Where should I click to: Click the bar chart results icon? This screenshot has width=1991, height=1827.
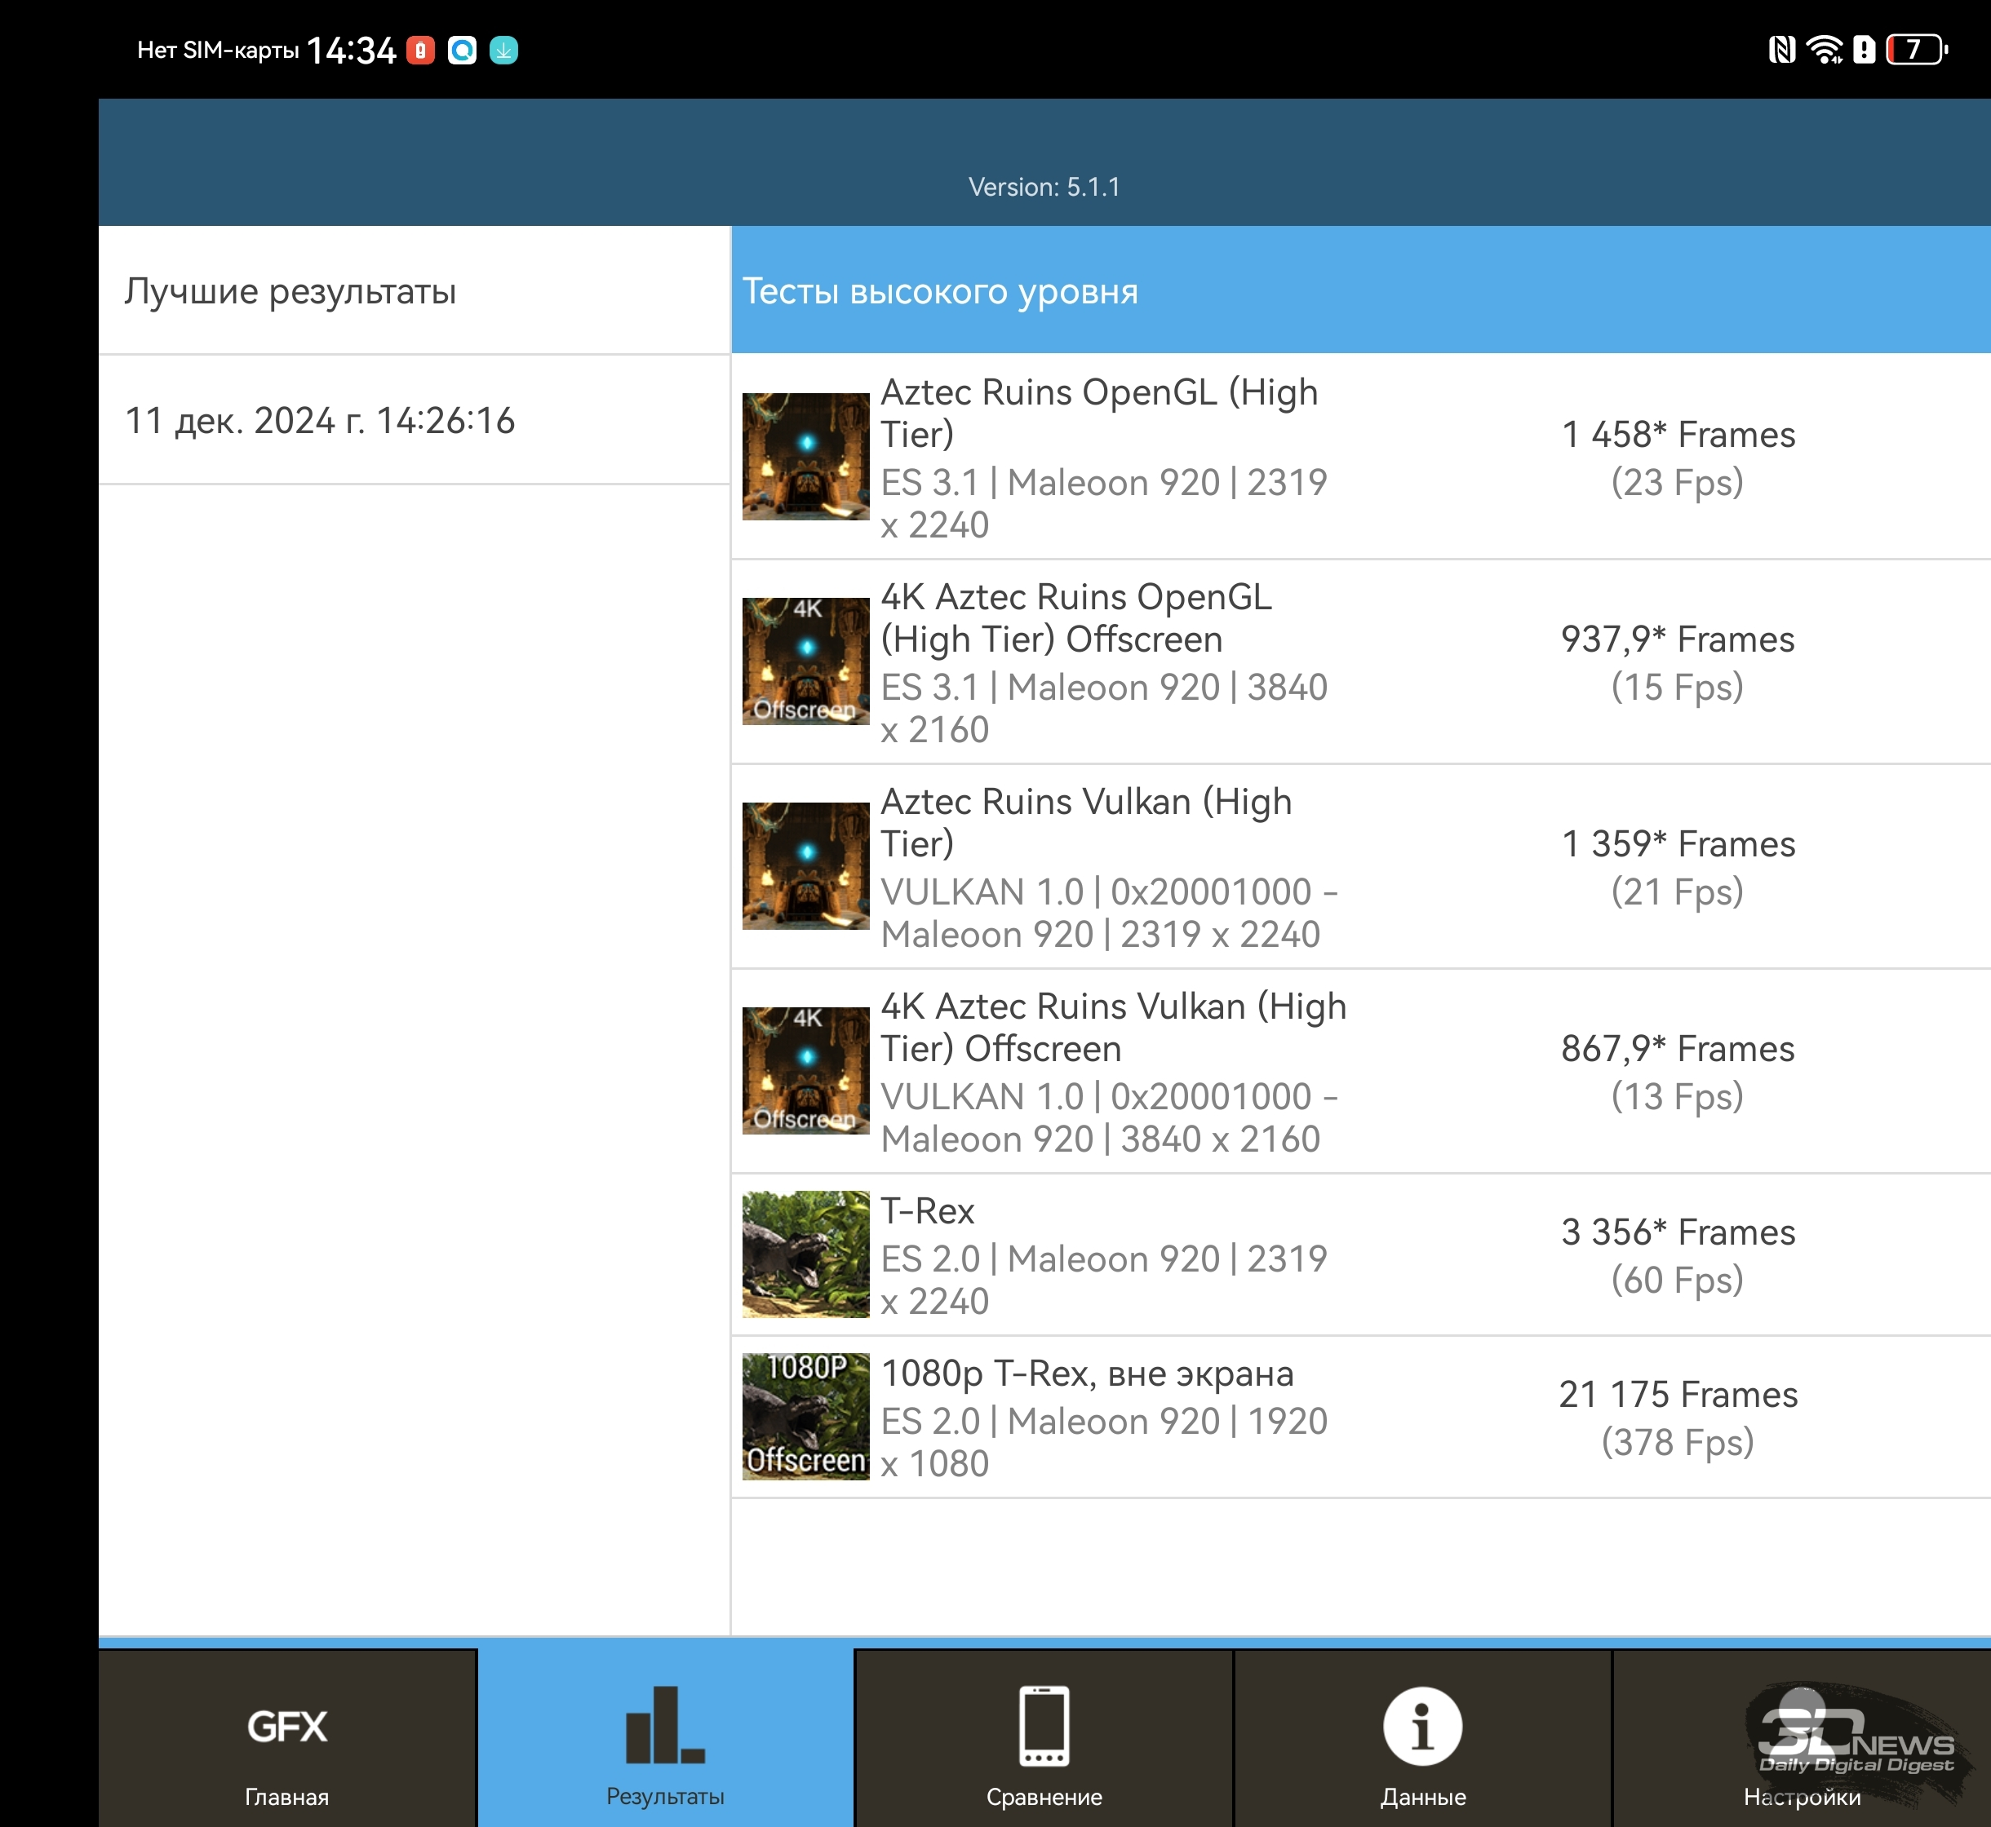coord(666,1725)
